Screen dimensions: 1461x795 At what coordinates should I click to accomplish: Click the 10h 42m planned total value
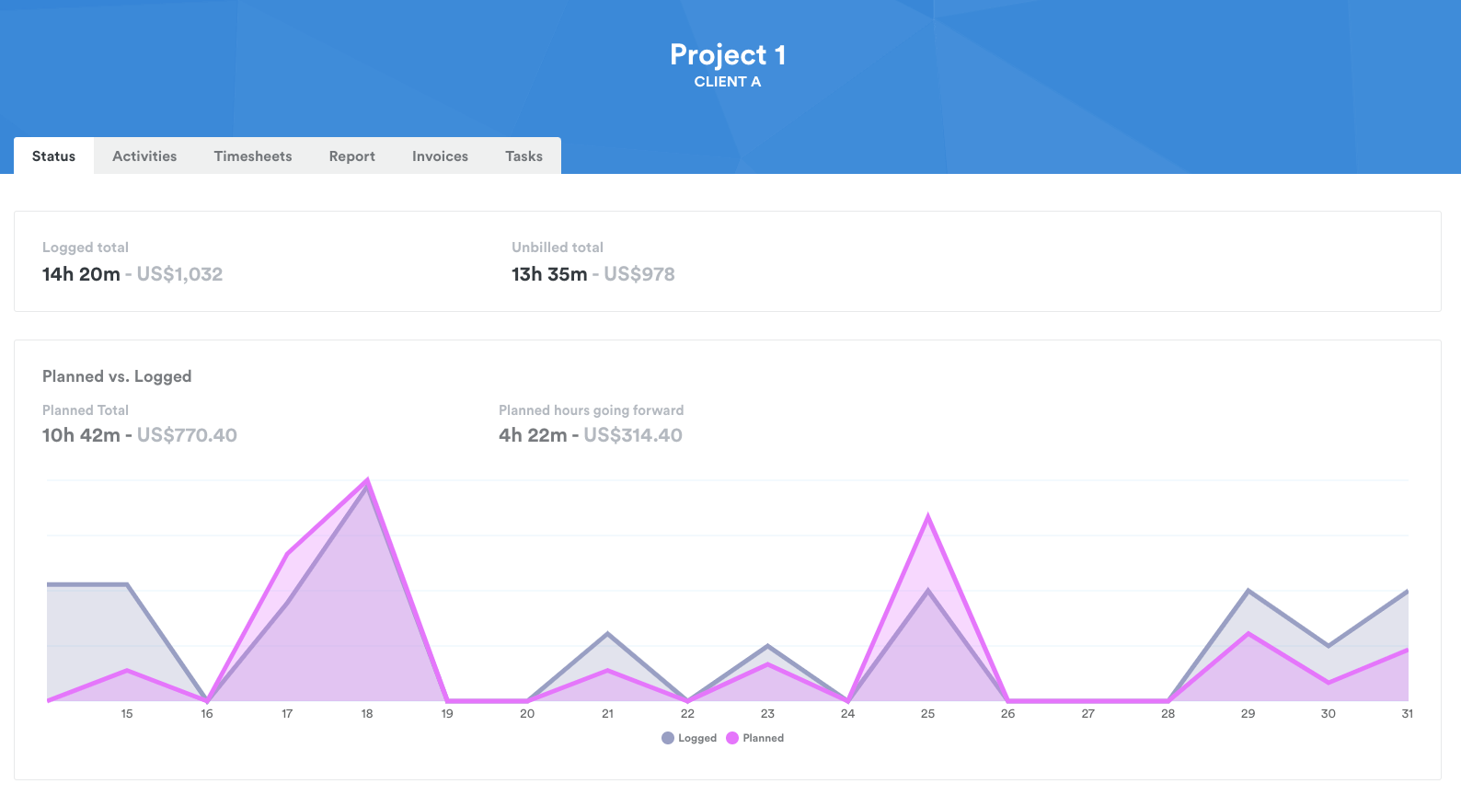(81, 435)
